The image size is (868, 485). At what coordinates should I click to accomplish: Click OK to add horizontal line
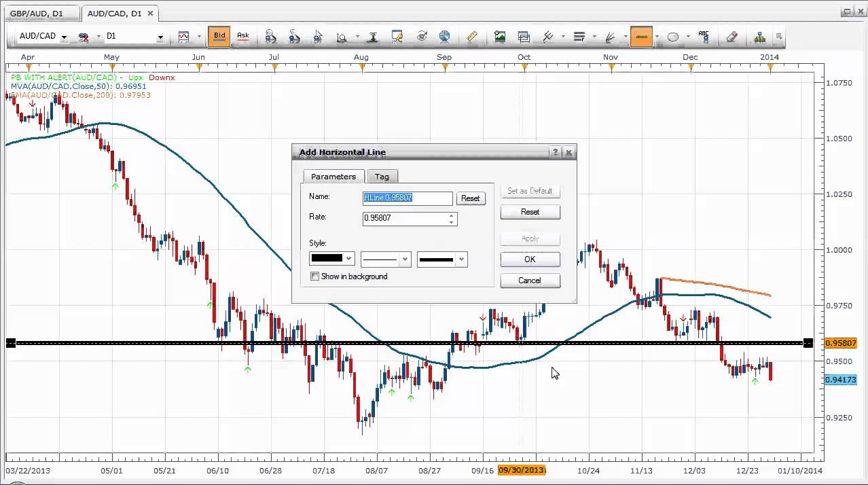point(530,259)
